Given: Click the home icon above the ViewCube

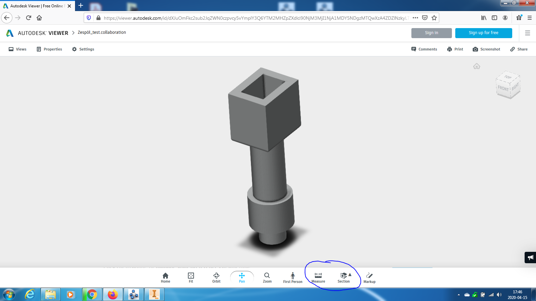Looking at the screenshot, I should click(477, 66).
